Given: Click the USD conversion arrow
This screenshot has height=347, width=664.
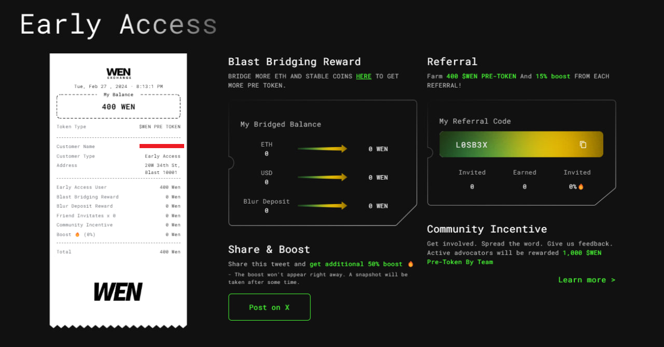Looking at the screenshot, I should coord(322,177).
